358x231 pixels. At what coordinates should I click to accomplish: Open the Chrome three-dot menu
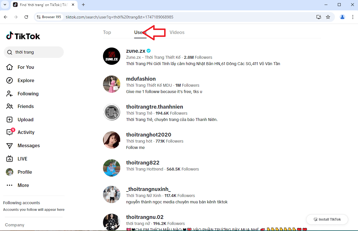pos(353,17)
